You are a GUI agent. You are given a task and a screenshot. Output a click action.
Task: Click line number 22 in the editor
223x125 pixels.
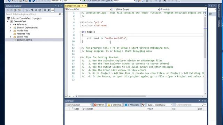coord(73,80)
